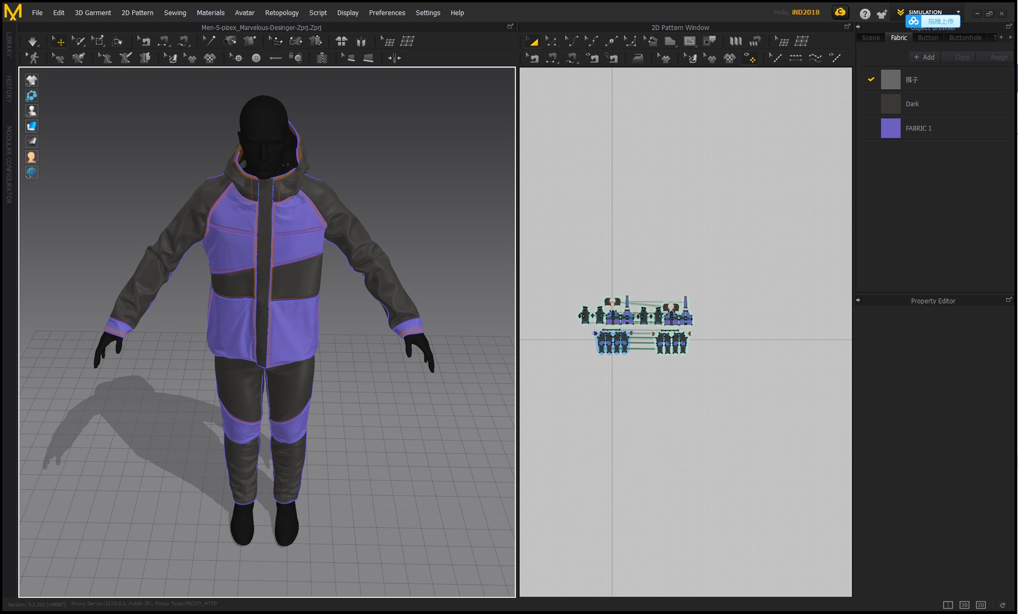The image size is (1018, 614).
Task: Open the HISTORY side panel
Action: click(x=9, y=89)
